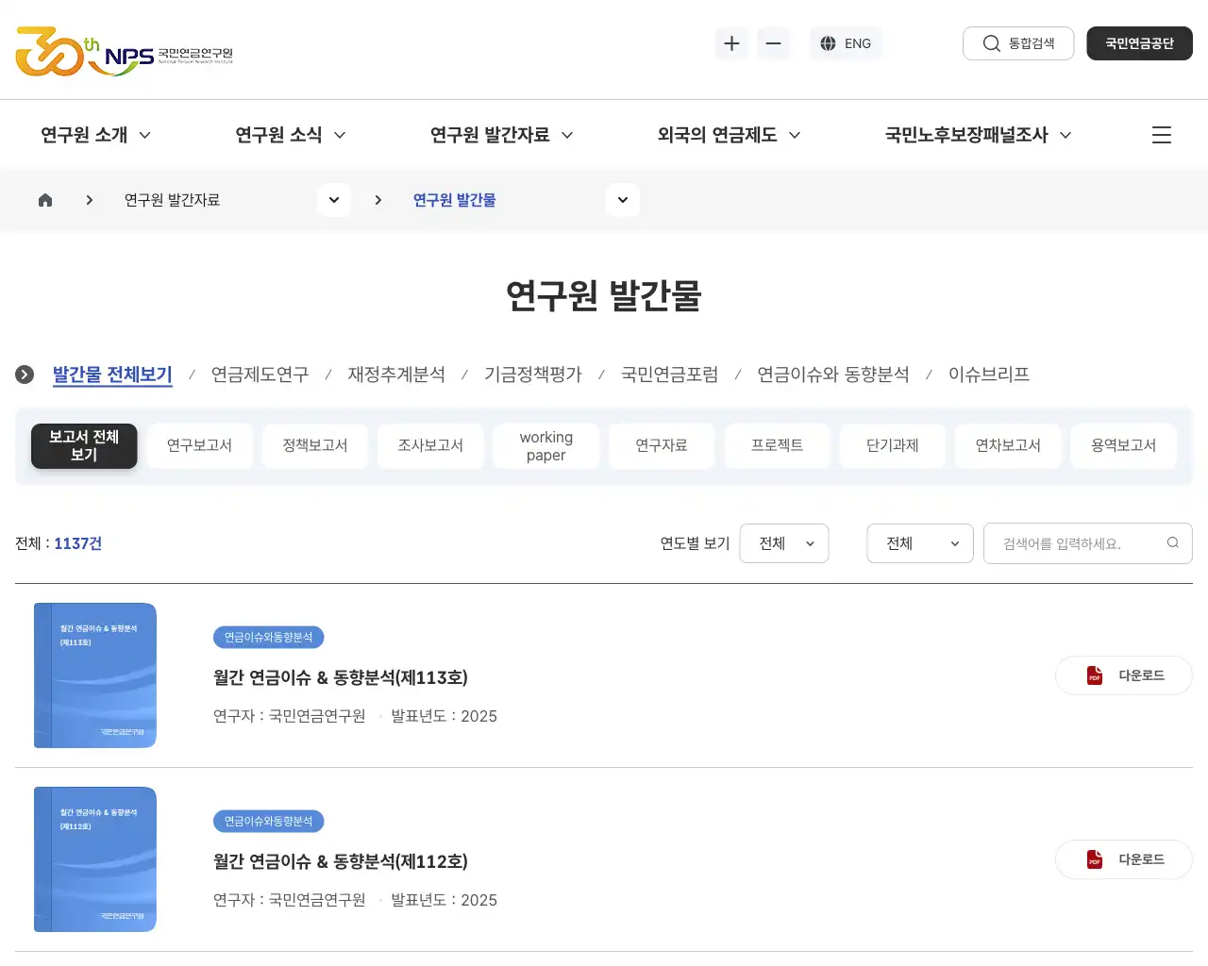Screen dimensions: 1208x966
Task: Click 연금이슈와동향분석 tag on 제113호
Action: (269, 638)
